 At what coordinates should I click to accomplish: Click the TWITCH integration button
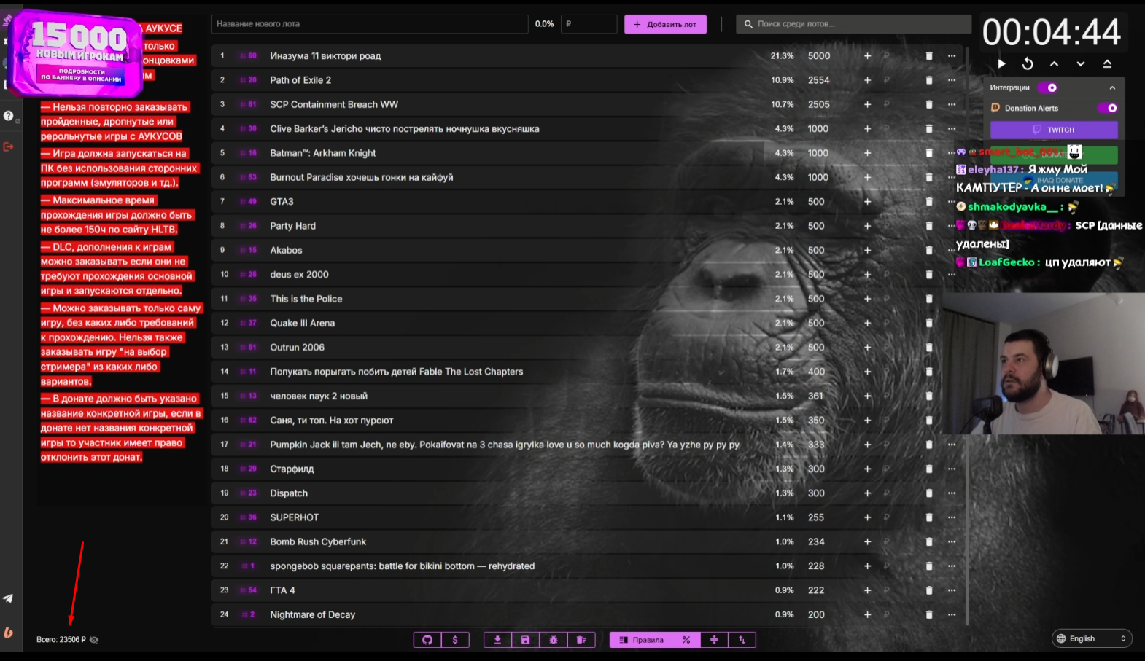point(1054,130)
